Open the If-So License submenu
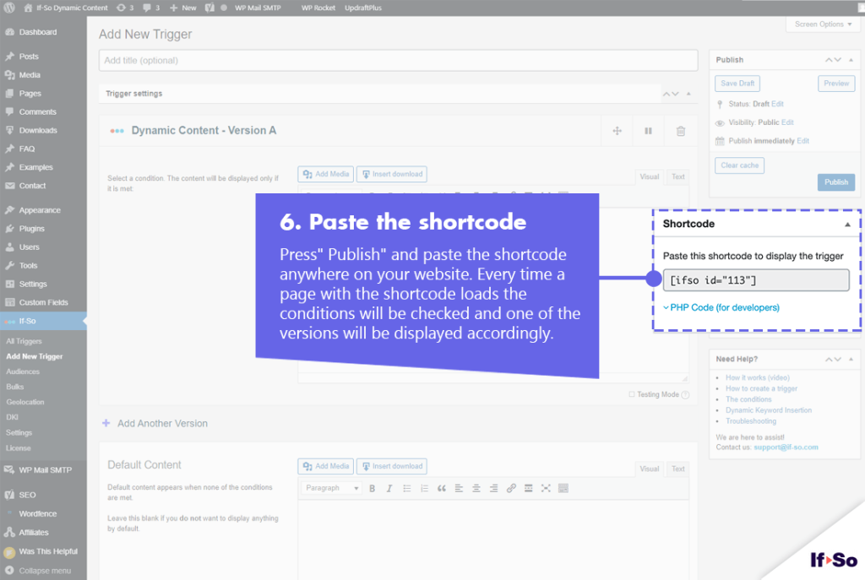 (19, 447)
